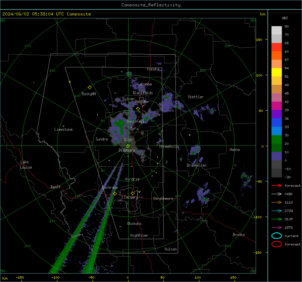Click the green 31JP arrow in the legend
Screen dimensions: 302x282
pyautogui.click(x=276, y=219)
